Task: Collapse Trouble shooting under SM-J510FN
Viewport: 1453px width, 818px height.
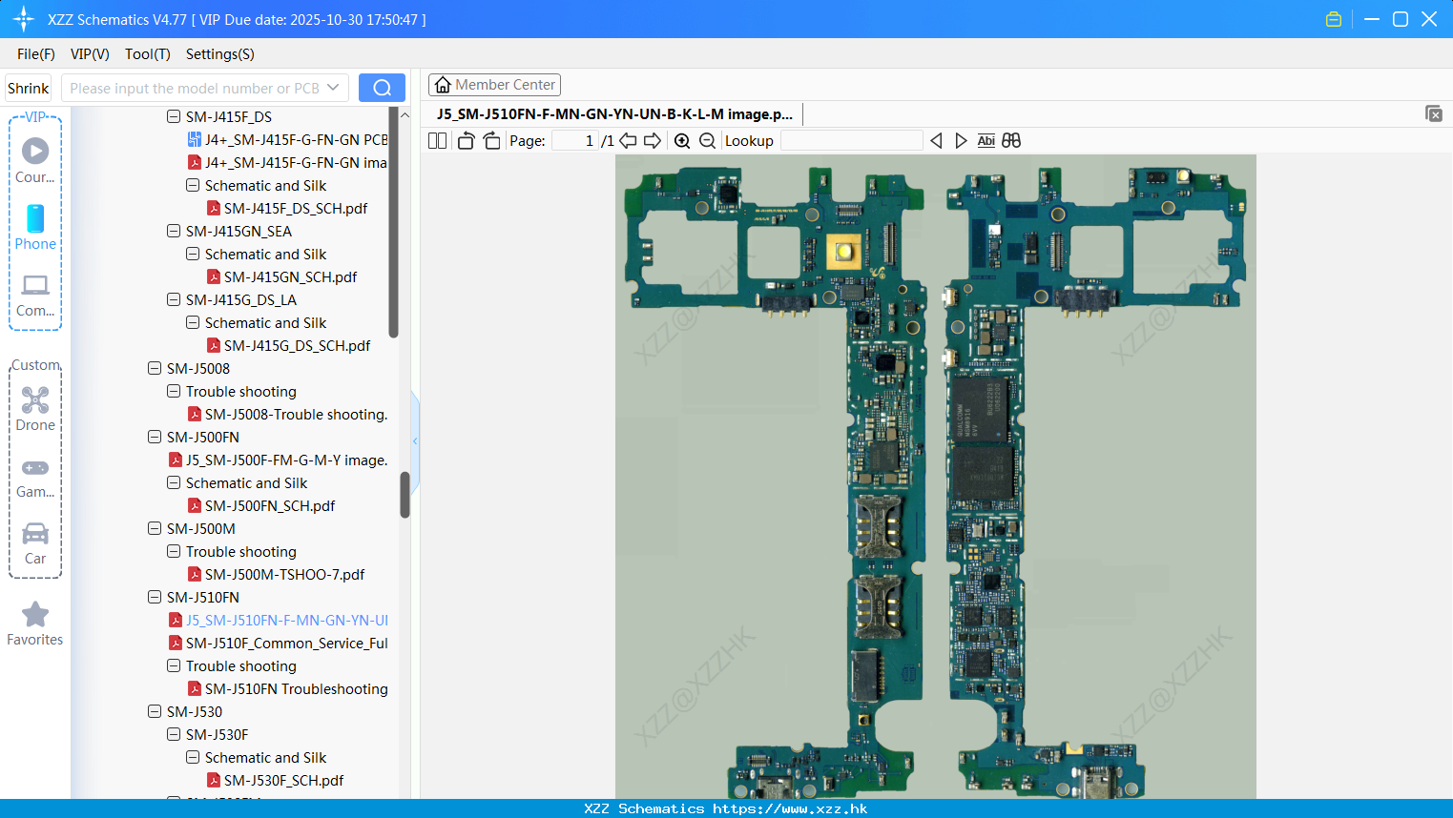Action: 174,665
